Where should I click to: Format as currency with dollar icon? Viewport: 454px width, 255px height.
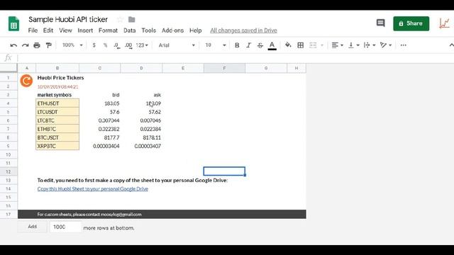pyautogui.click(x=94, y=45)
